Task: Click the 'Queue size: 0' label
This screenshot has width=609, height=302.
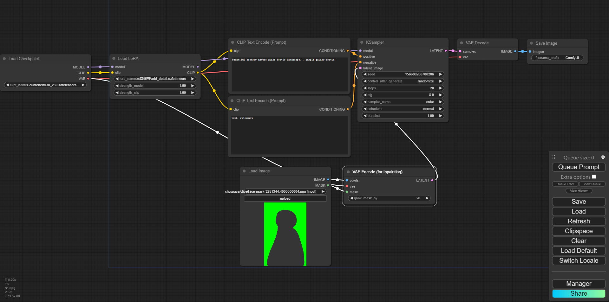Action: coord(579,157)
